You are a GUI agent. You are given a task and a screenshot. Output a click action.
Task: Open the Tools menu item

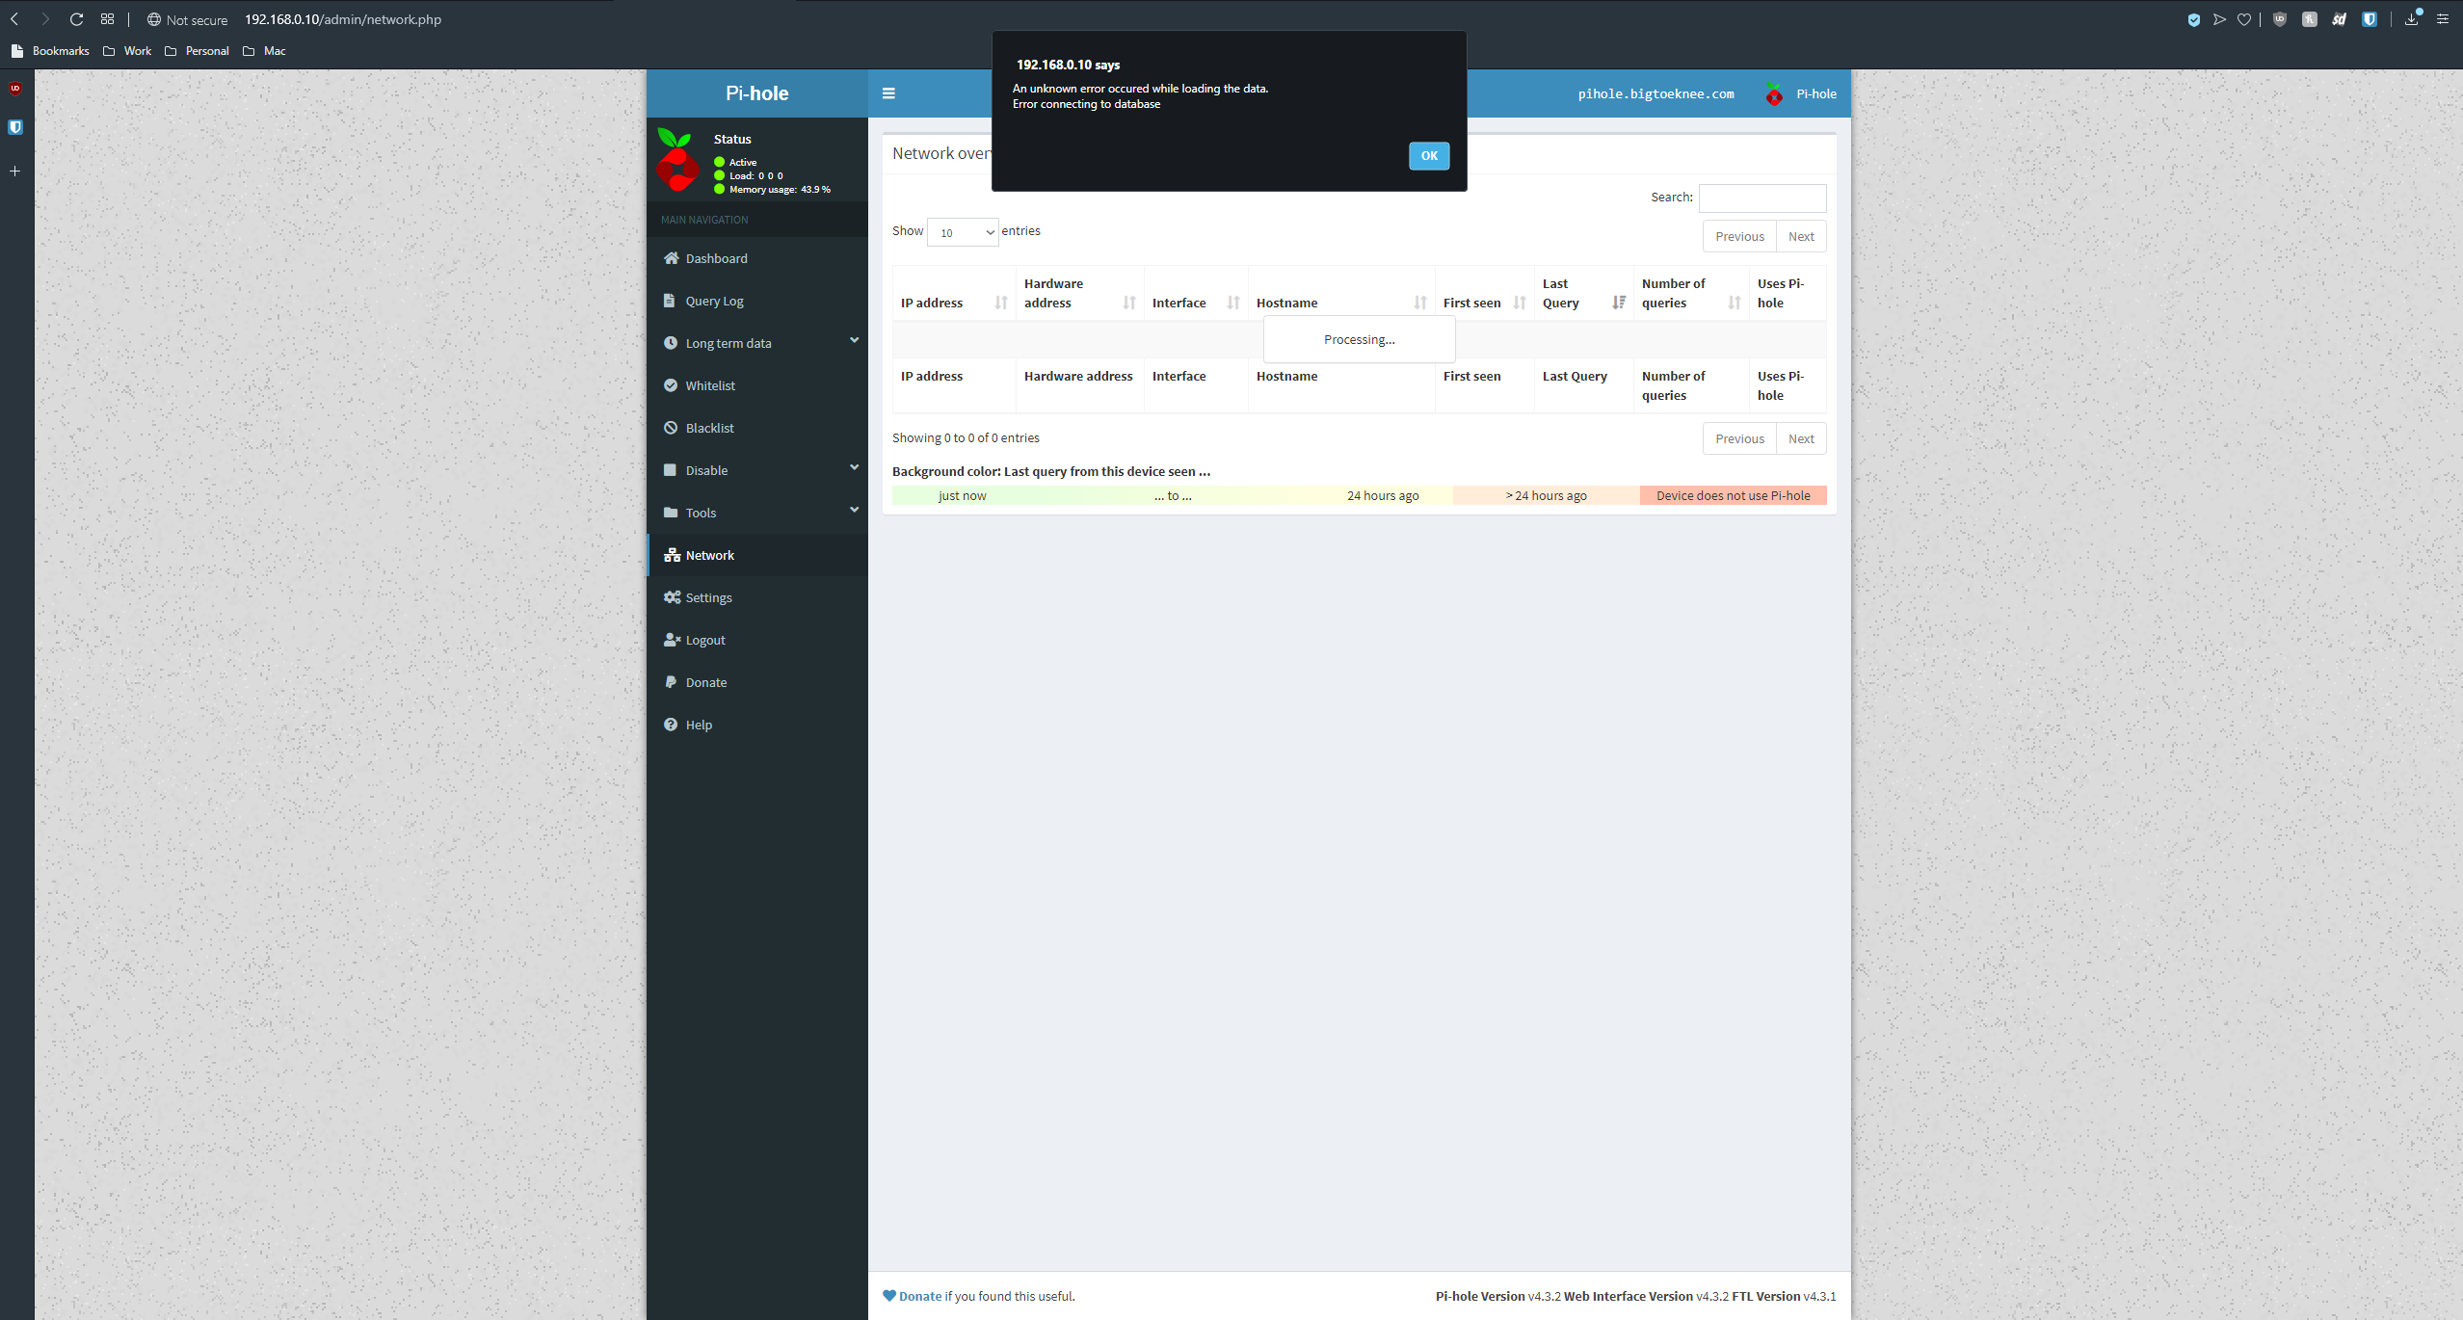click(701, 513)
